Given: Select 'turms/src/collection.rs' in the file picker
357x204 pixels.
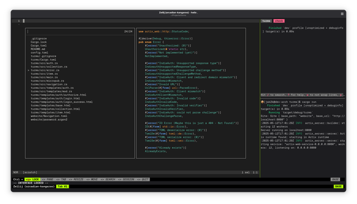Looking at the screenshot, I should (49, 67).
